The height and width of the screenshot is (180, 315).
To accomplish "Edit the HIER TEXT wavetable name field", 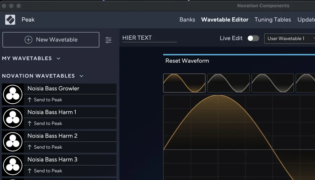I will [150, 38].
